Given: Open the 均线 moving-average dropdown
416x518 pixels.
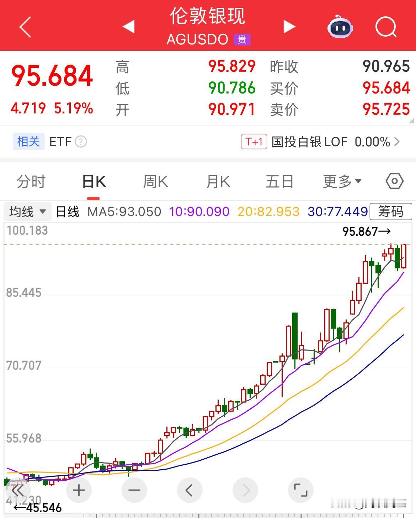Looking at the screenshot, I should (27, 211).
